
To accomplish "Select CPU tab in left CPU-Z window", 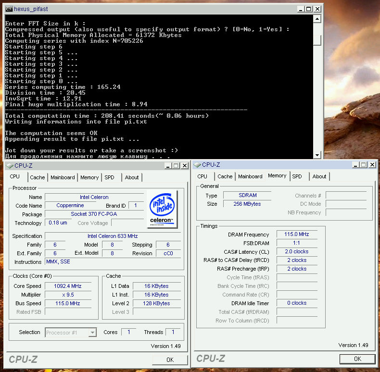I will (15, 176).
